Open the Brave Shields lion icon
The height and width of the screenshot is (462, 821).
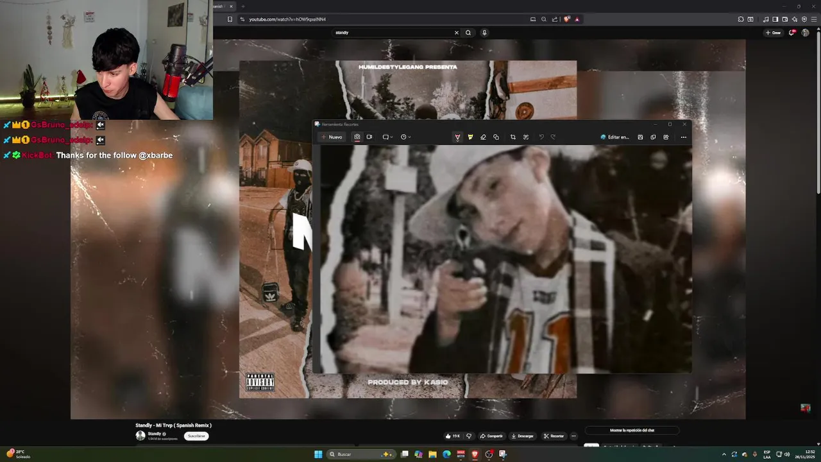point(566,19)
